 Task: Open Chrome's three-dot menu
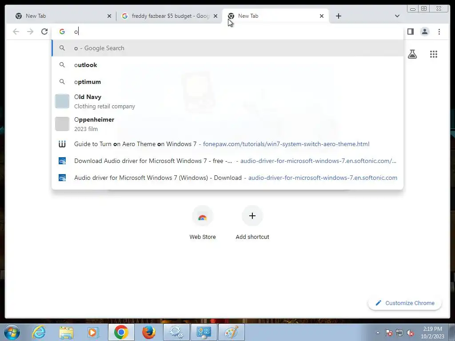[x=439, y=32]
